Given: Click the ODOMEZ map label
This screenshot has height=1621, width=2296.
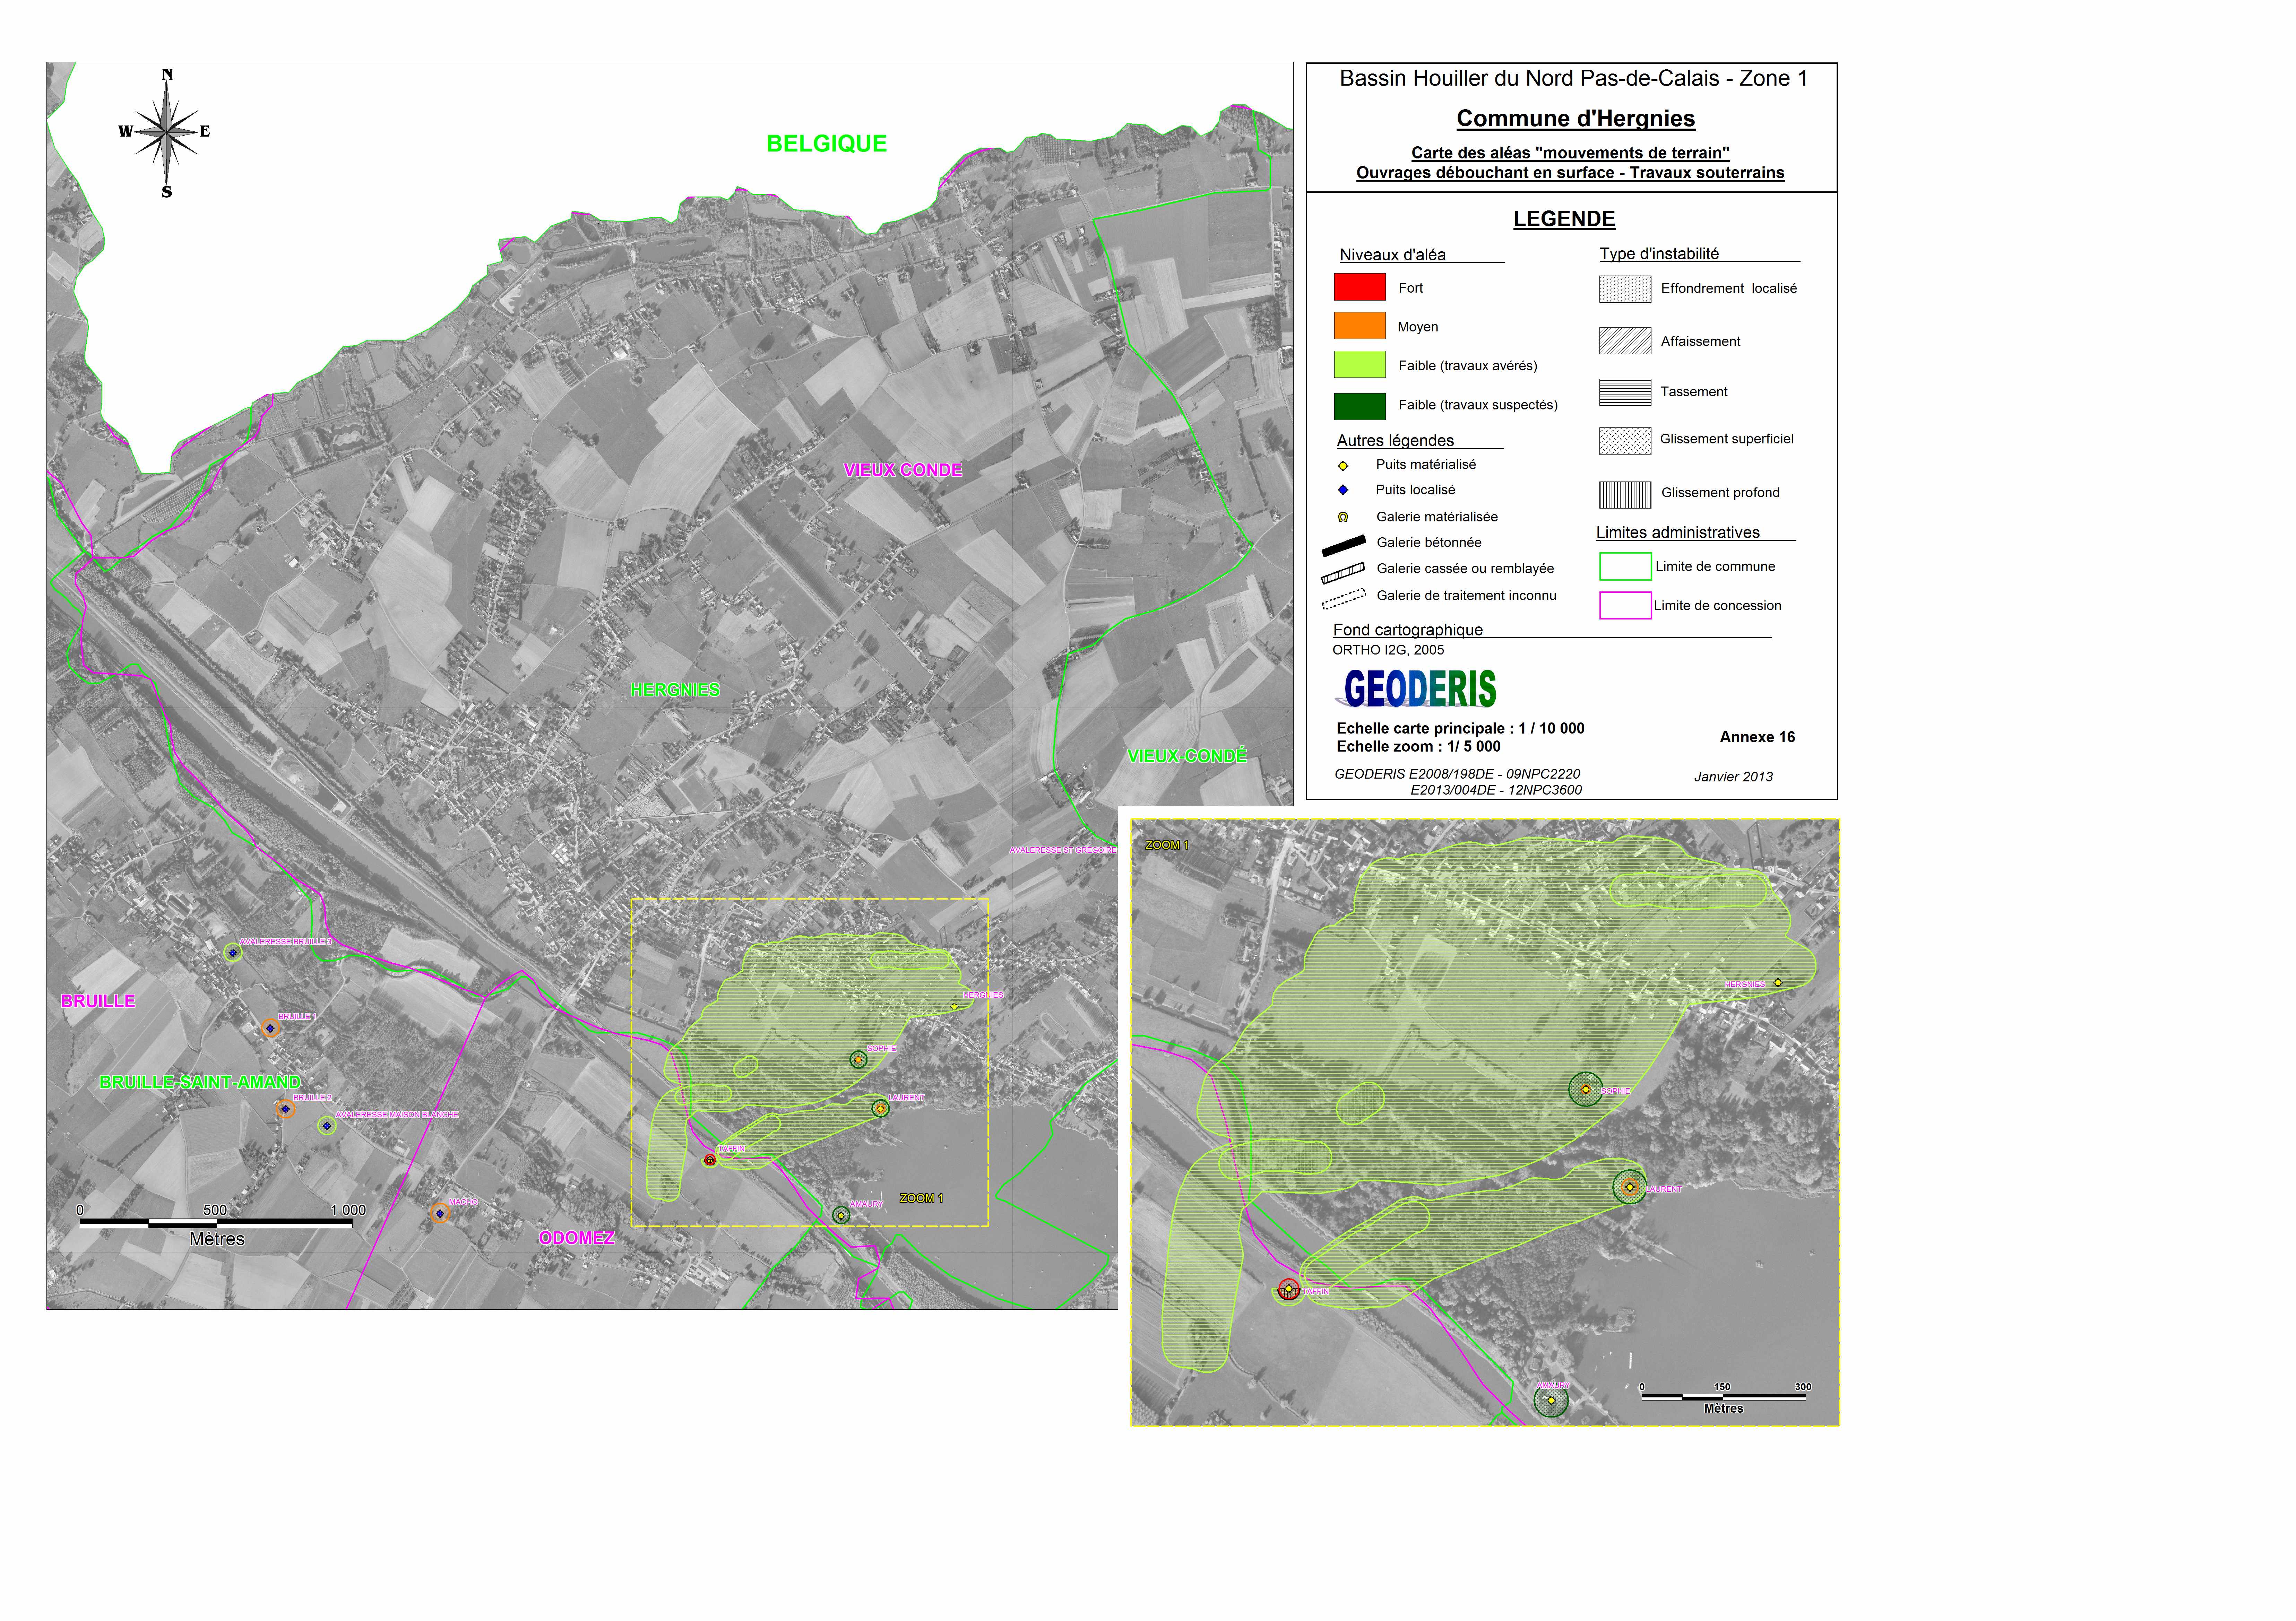Looking at the screenshot, I should (577, 1238).
